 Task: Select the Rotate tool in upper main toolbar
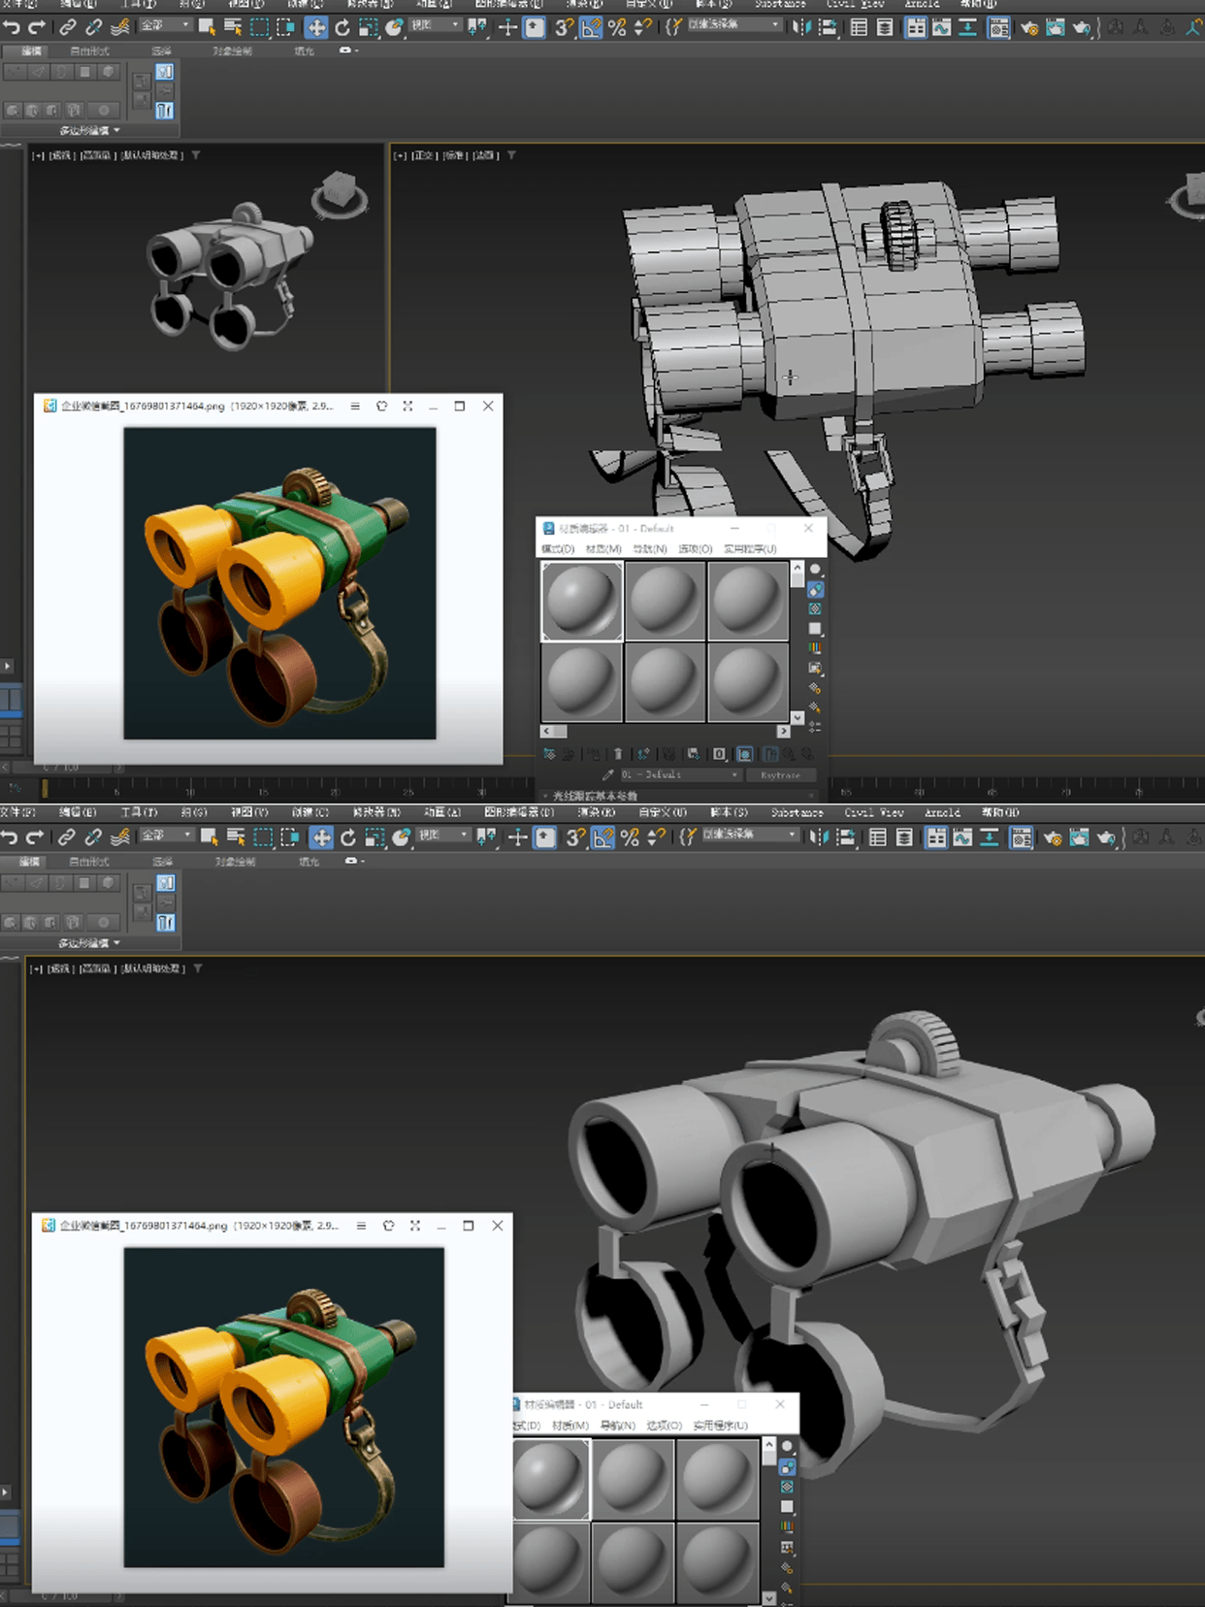tap(342, 28)
